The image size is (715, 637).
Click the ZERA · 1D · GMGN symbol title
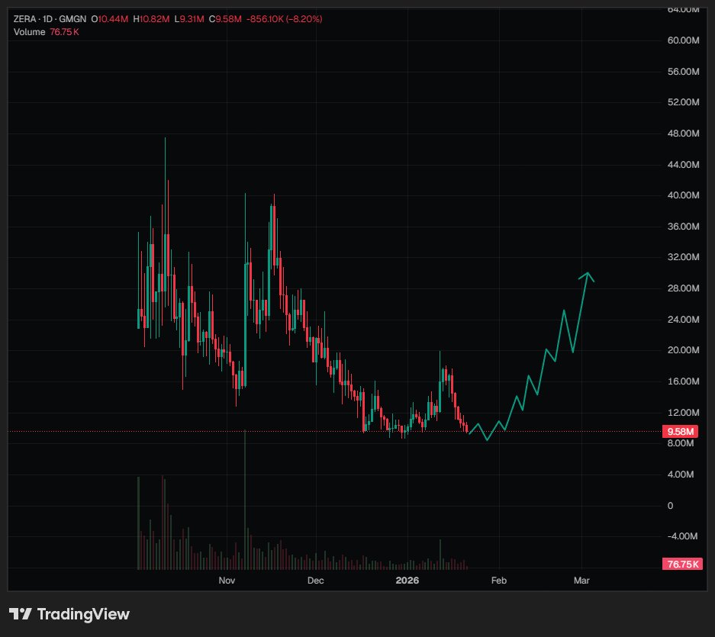click(x=50, y=19)
